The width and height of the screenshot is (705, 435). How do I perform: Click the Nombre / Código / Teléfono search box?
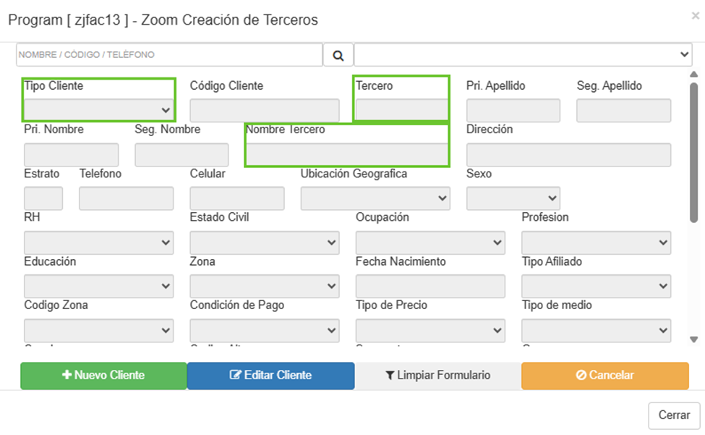click(169, 55)
